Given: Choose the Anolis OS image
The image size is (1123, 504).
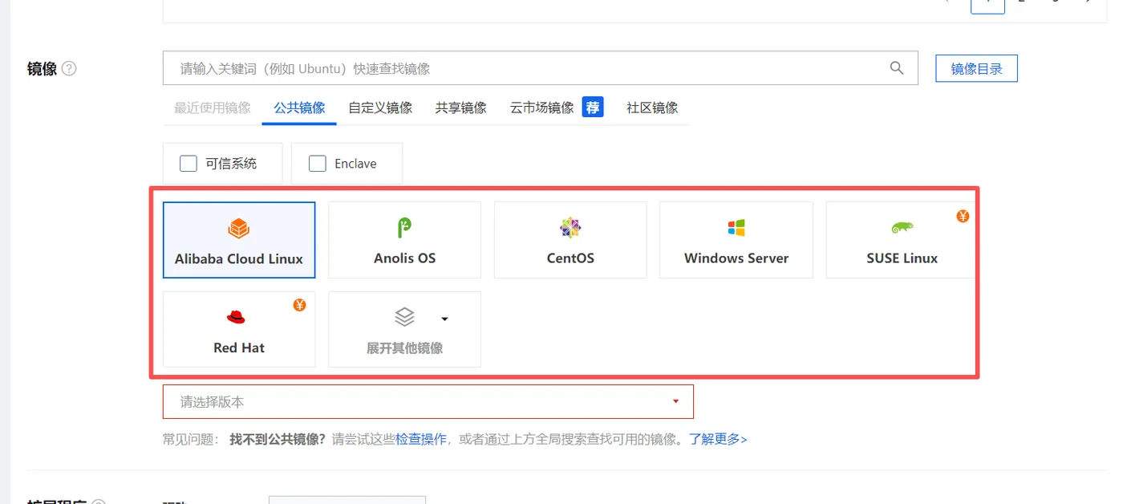Looking at the screenshot, I should point(405,240).
